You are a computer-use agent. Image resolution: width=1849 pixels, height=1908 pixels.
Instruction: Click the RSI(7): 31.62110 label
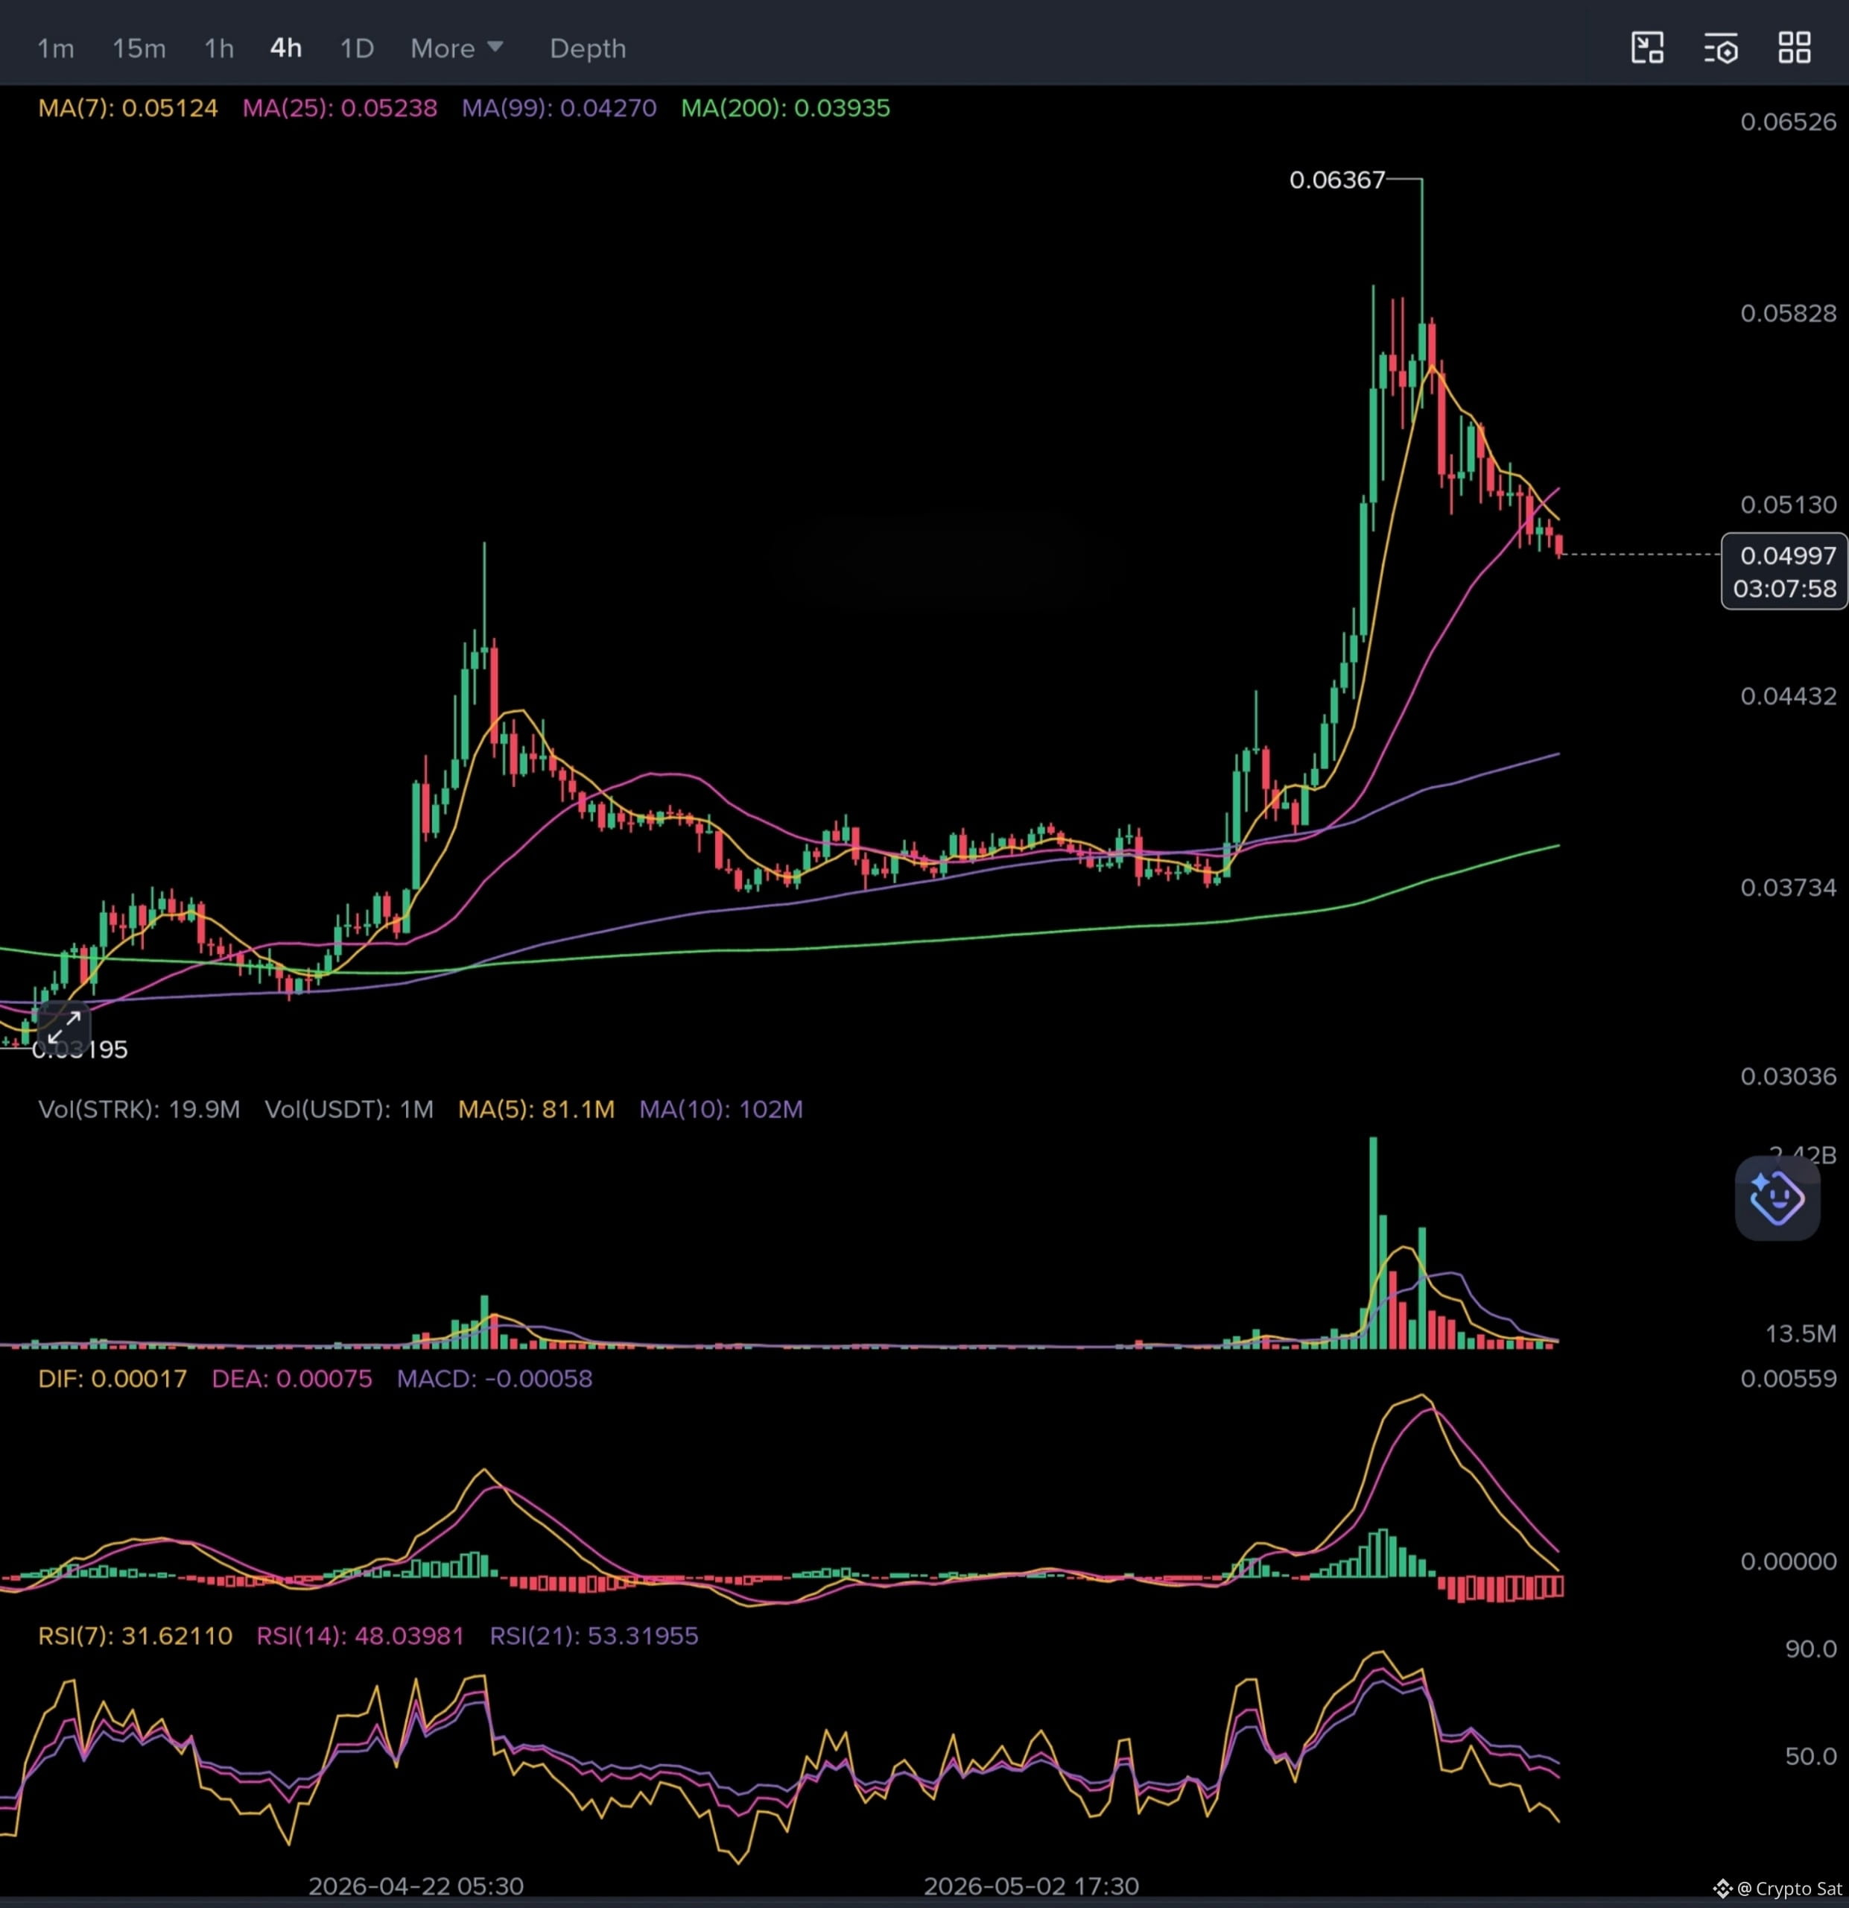coord(134,1635)
